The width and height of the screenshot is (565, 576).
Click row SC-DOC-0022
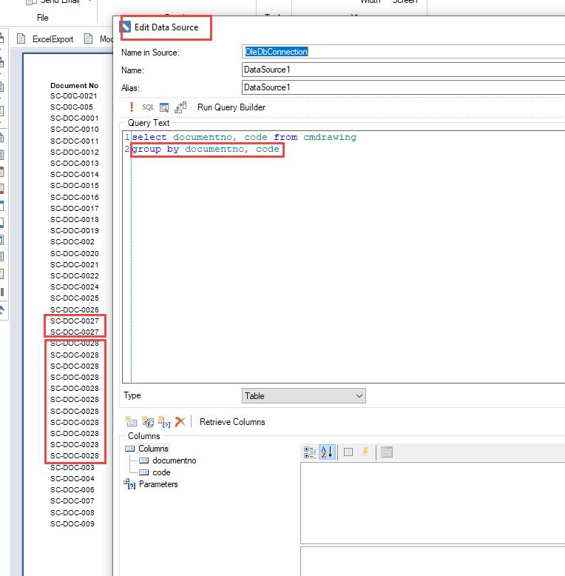point(75,275)
